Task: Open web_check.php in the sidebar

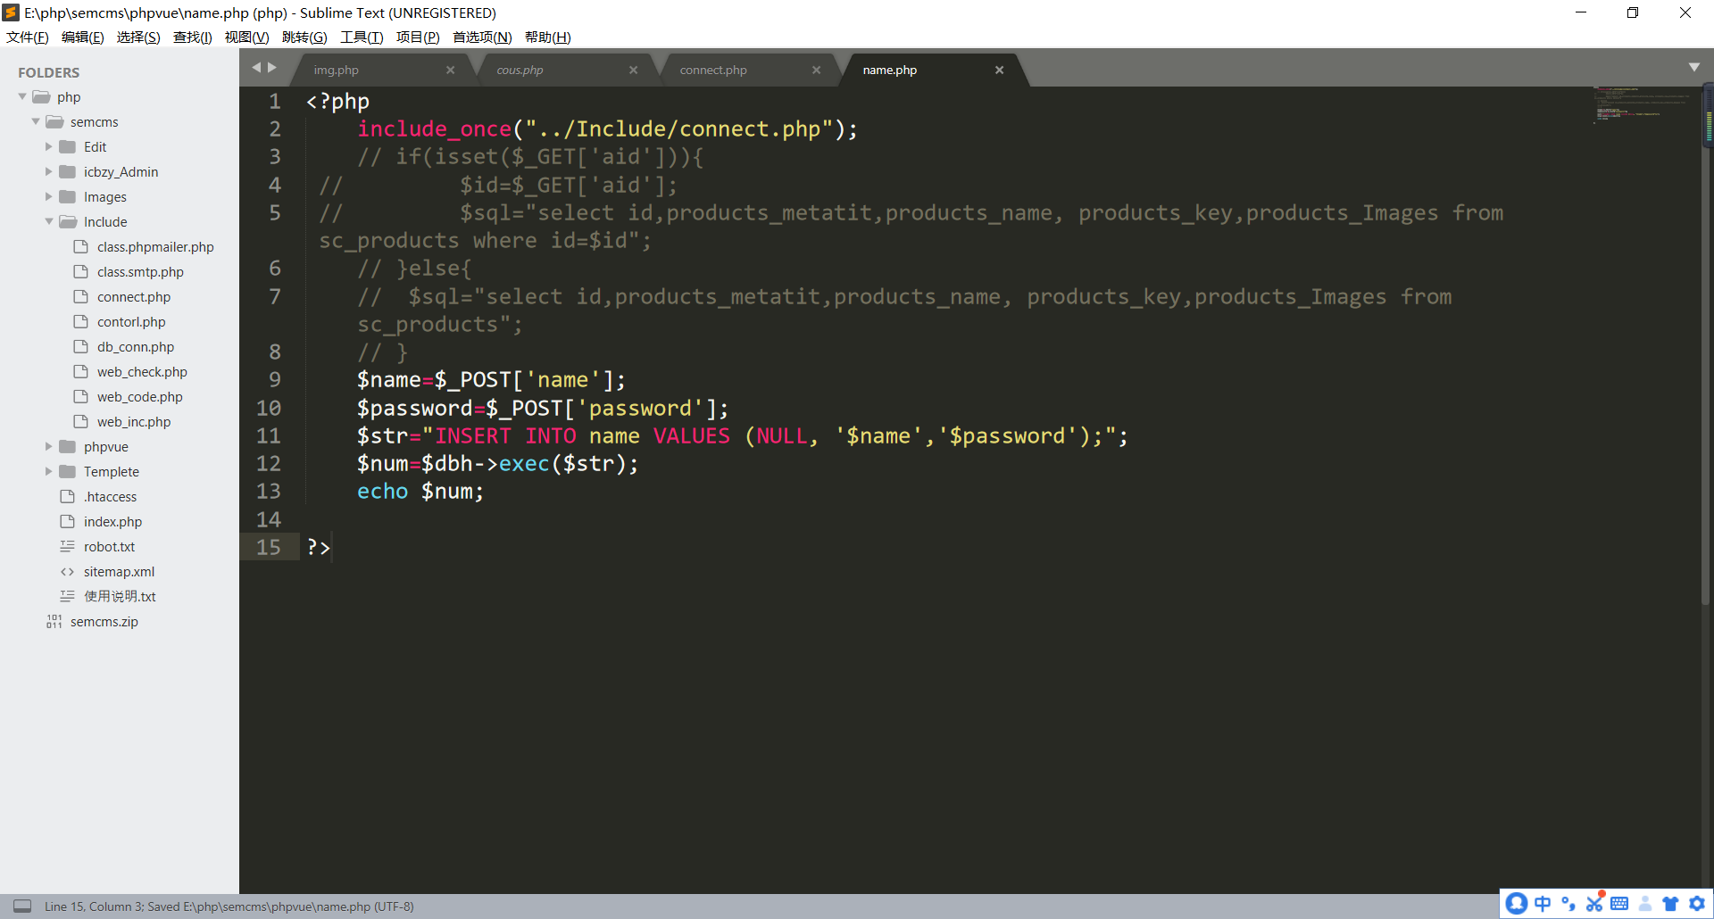Action: click(142, 371)
